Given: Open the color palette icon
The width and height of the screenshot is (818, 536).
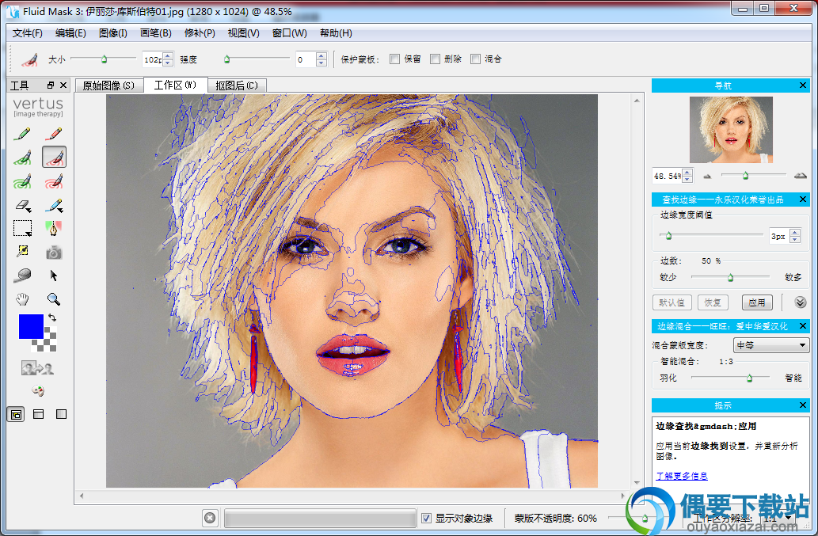Looking at the screenshot, I should pyautogui.click(x=37, y=390).
